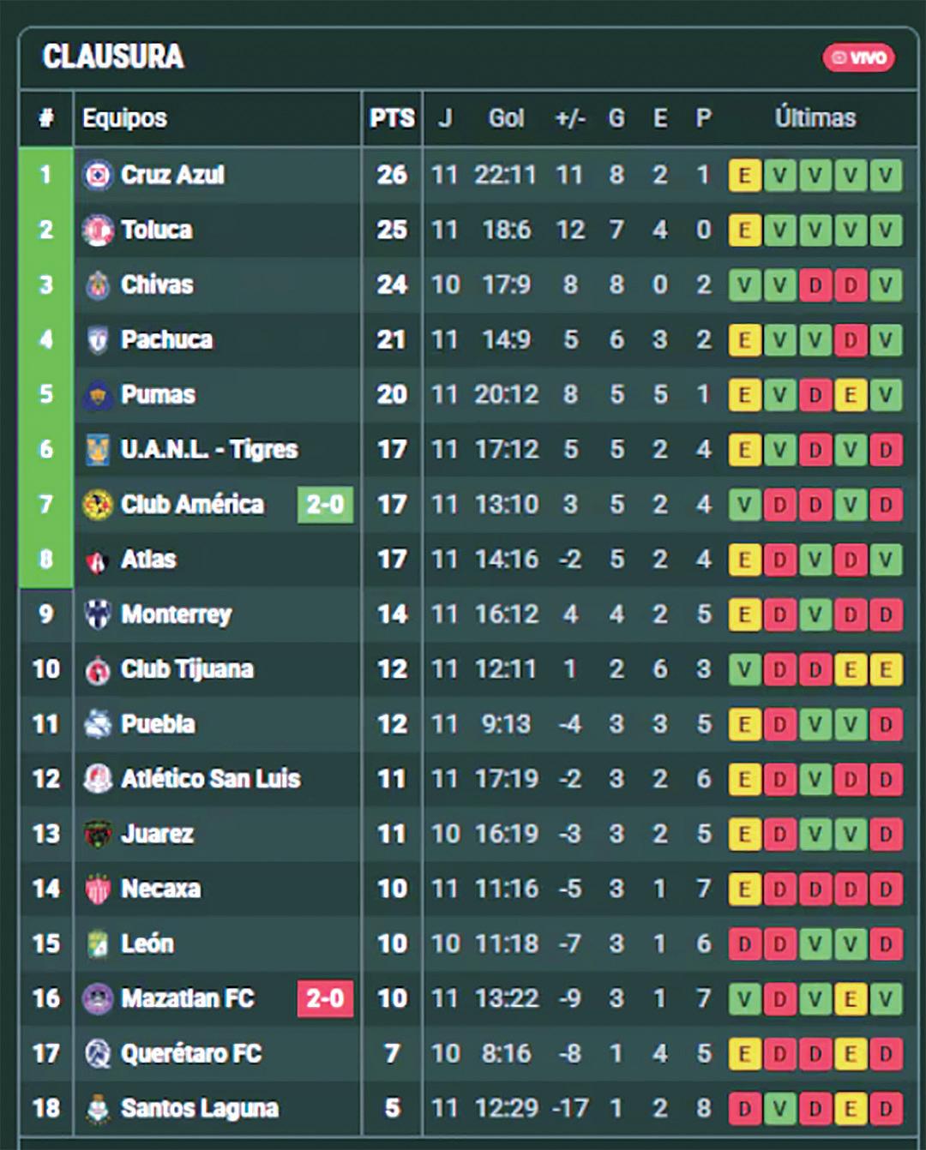Open the red 2-0 live score for Mazatlan FC
Viewport: 926px width, 1150px height.
pyautogui.click(x=325, y=998)
